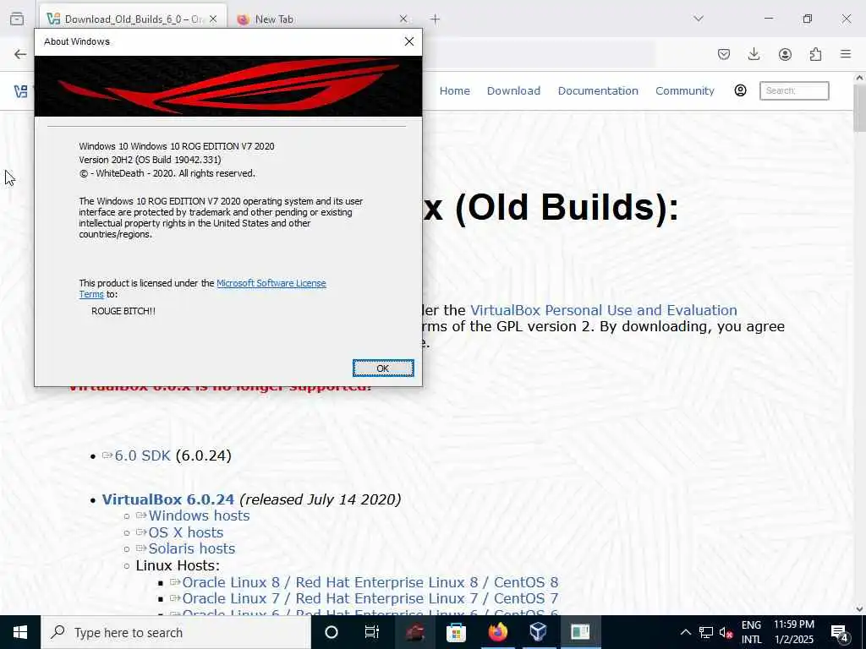Open the 6.0 SDK link

[x=142, y=455]
